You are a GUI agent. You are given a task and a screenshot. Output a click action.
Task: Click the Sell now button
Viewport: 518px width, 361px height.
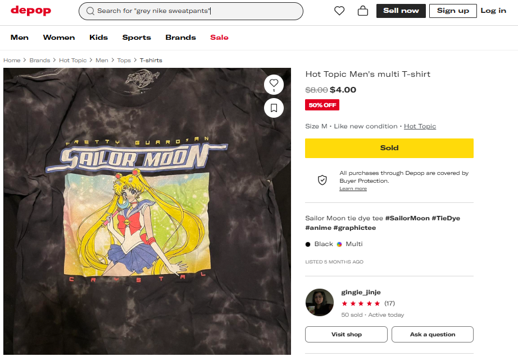pos(401,11)
